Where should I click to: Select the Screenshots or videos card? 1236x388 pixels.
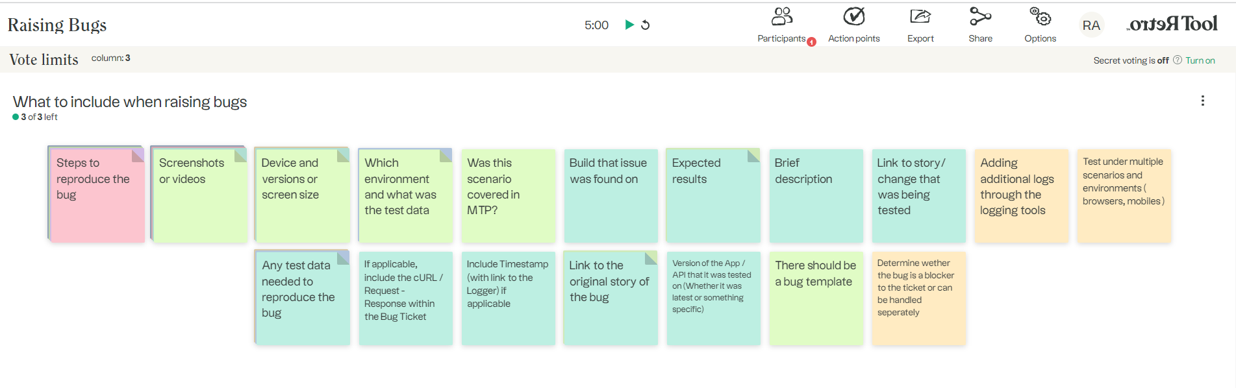200,196
